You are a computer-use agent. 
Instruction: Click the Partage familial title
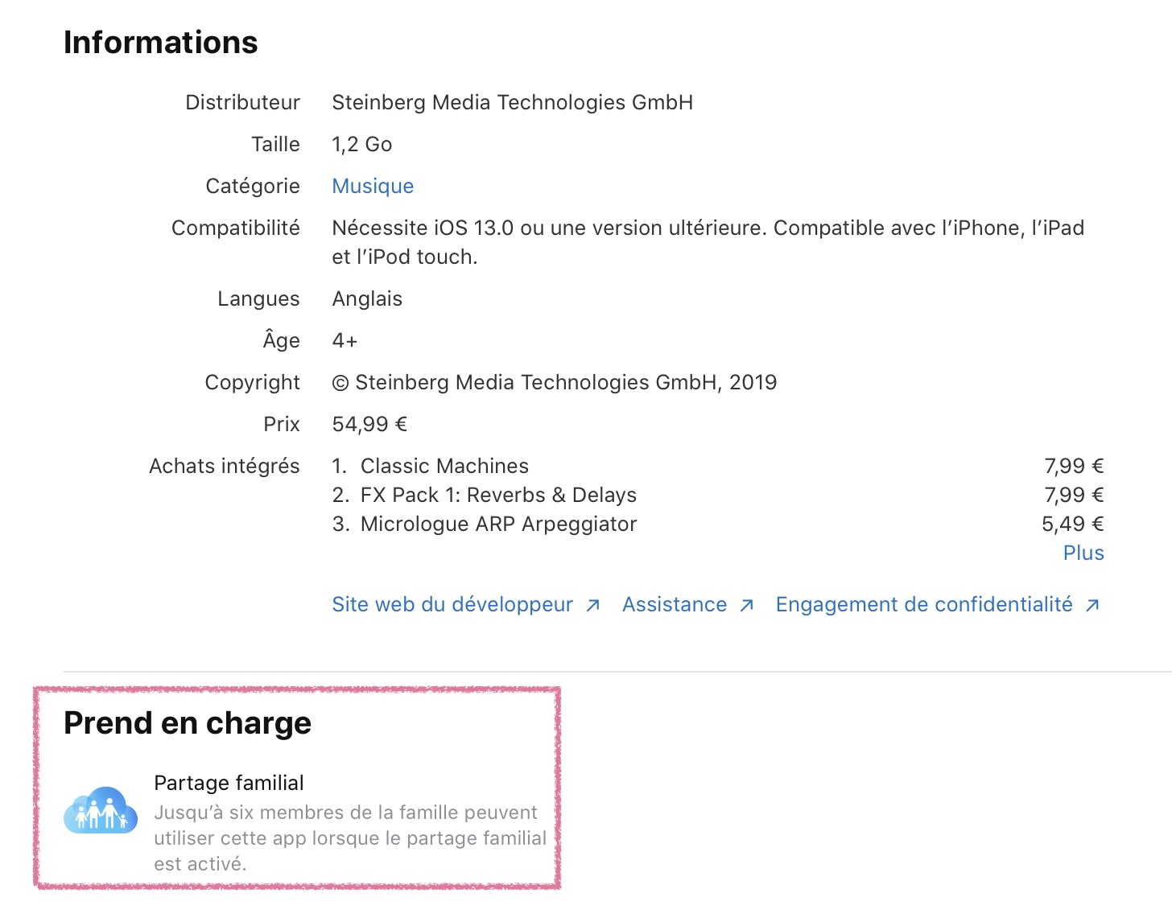click(x=229, y=783)
